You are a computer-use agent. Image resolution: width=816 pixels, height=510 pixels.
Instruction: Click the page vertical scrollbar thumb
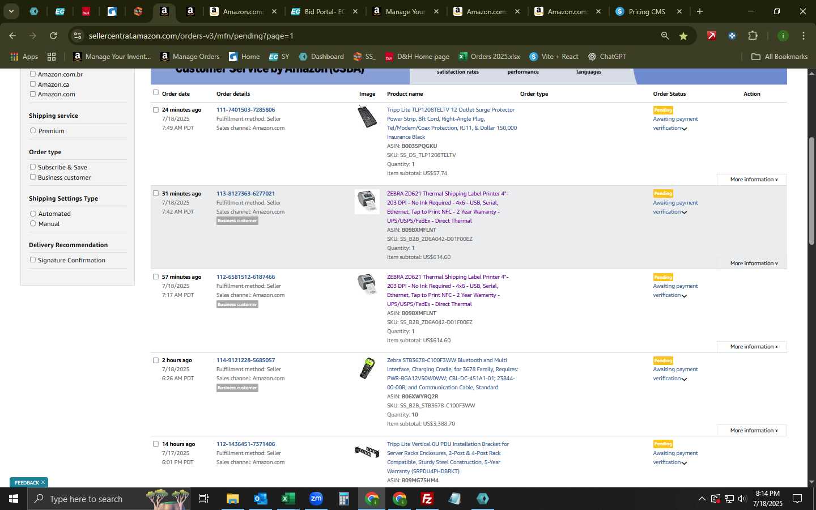(x=811, y=190)
